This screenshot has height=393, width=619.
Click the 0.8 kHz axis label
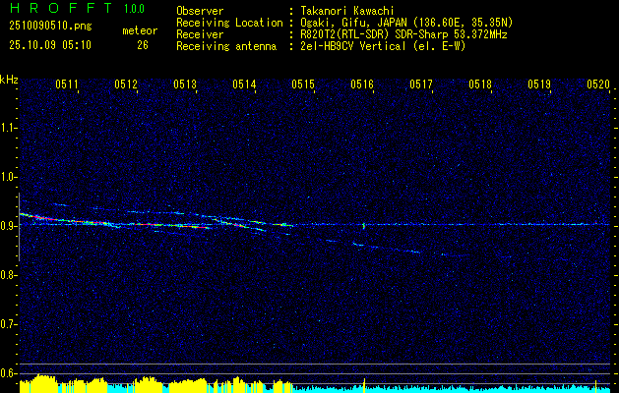9,275
